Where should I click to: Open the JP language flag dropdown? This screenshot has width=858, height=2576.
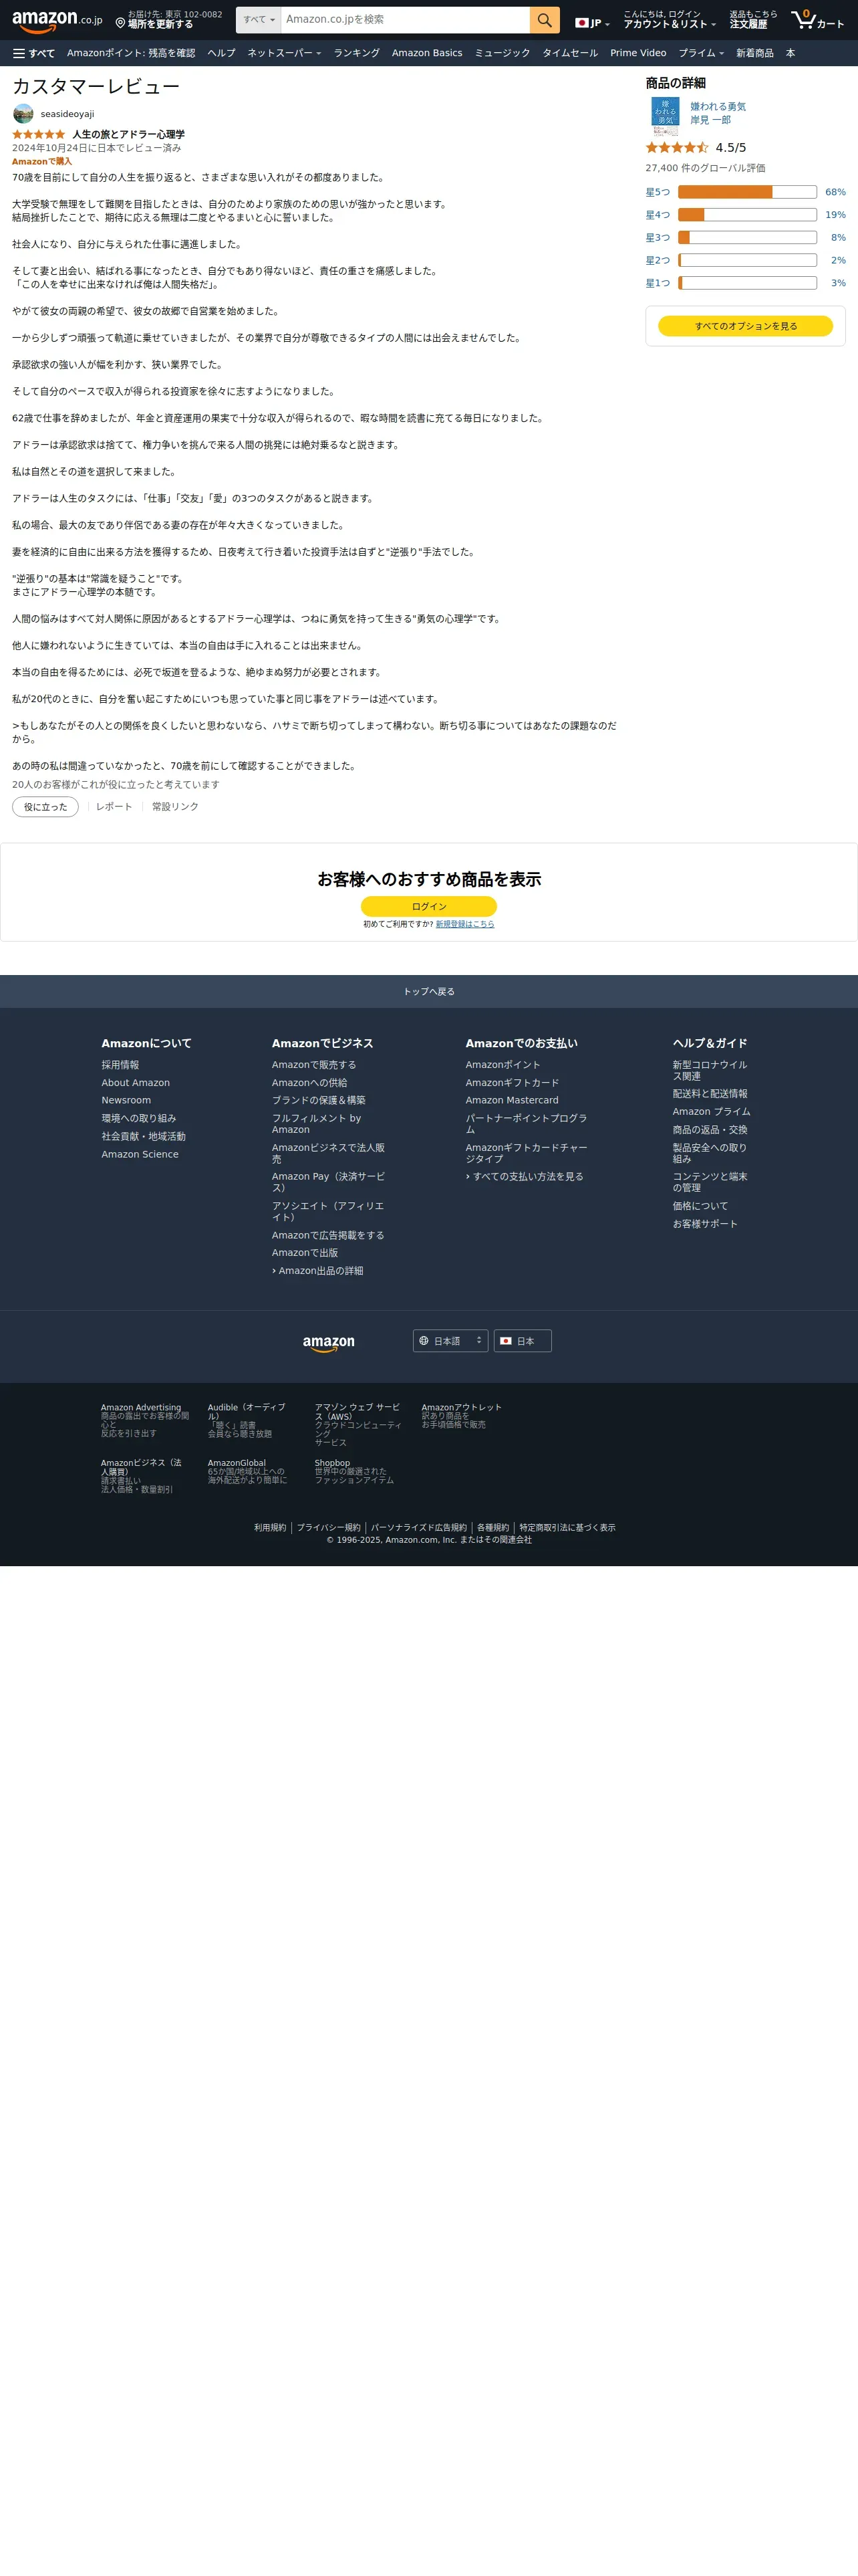coord(592,23)
